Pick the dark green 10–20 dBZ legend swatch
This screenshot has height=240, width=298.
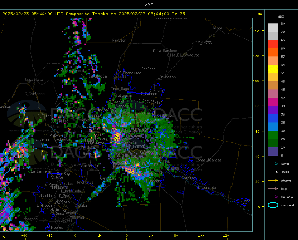coord(273,143)
